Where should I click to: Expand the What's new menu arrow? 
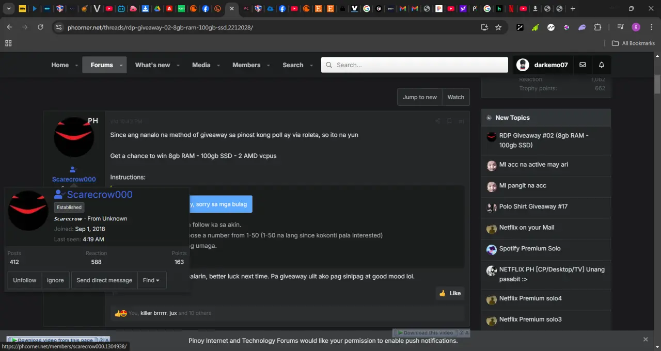click(178, 66)
